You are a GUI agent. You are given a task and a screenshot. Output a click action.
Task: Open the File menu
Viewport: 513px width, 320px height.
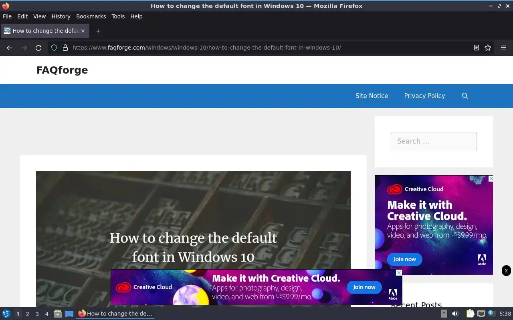pos(7,16)
